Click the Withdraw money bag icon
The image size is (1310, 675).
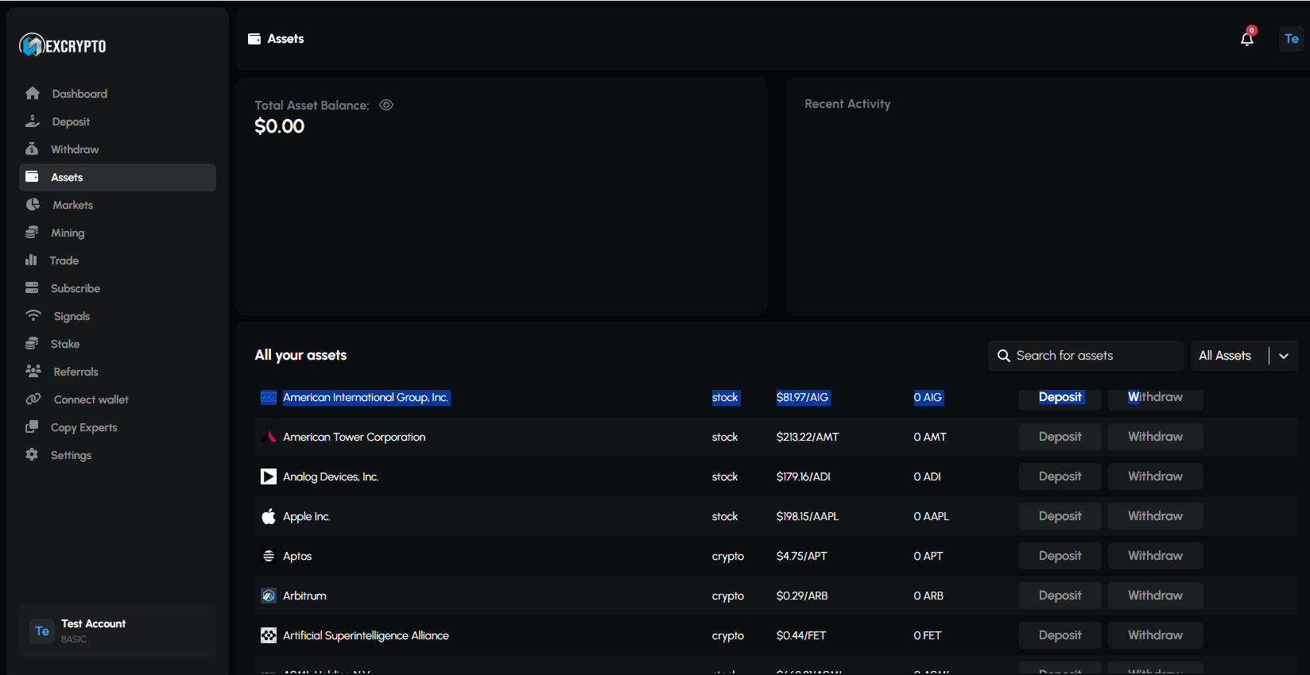[x=32, y=148]
